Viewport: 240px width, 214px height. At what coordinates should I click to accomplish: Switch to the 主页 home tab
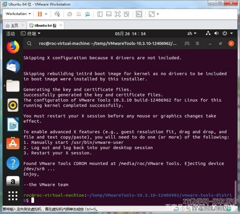pyautogui.click(x=12, y=26)
